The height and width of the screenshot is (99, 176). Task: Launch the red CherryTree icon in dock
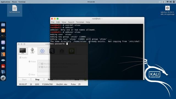[x=3, y=66]
